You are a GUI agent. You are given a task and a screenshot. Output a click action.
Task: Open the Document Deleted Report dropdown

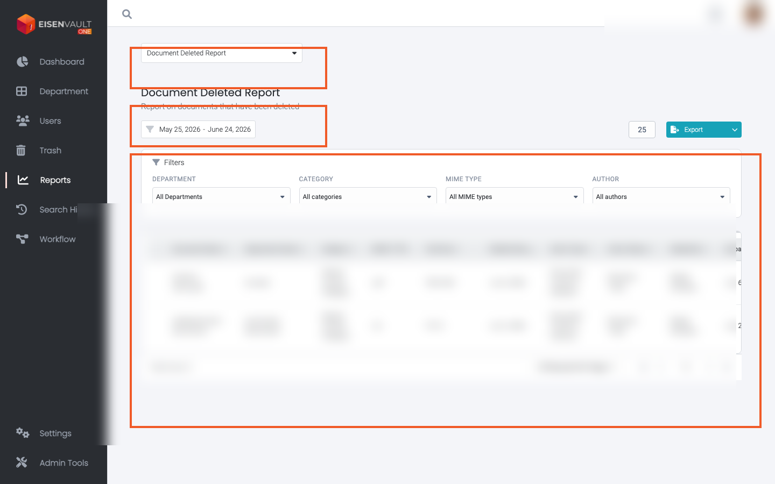[x=222, y=53]
